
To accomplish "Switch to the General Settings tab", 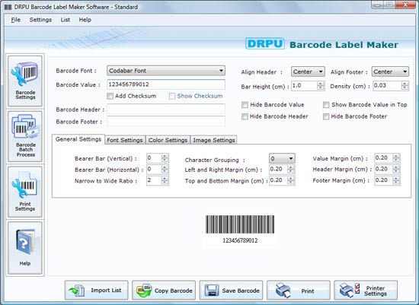I will (x=78, y=139).
